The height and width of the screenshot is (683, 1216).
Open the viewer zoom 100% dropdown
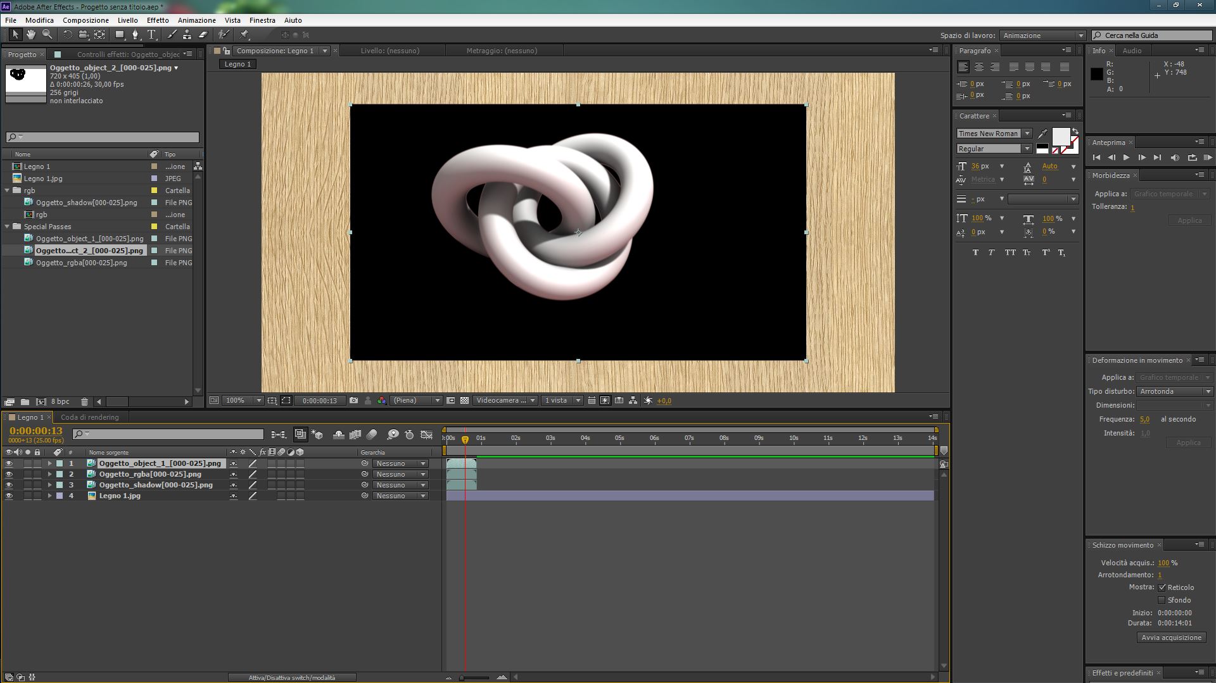(x=243, y=401)
